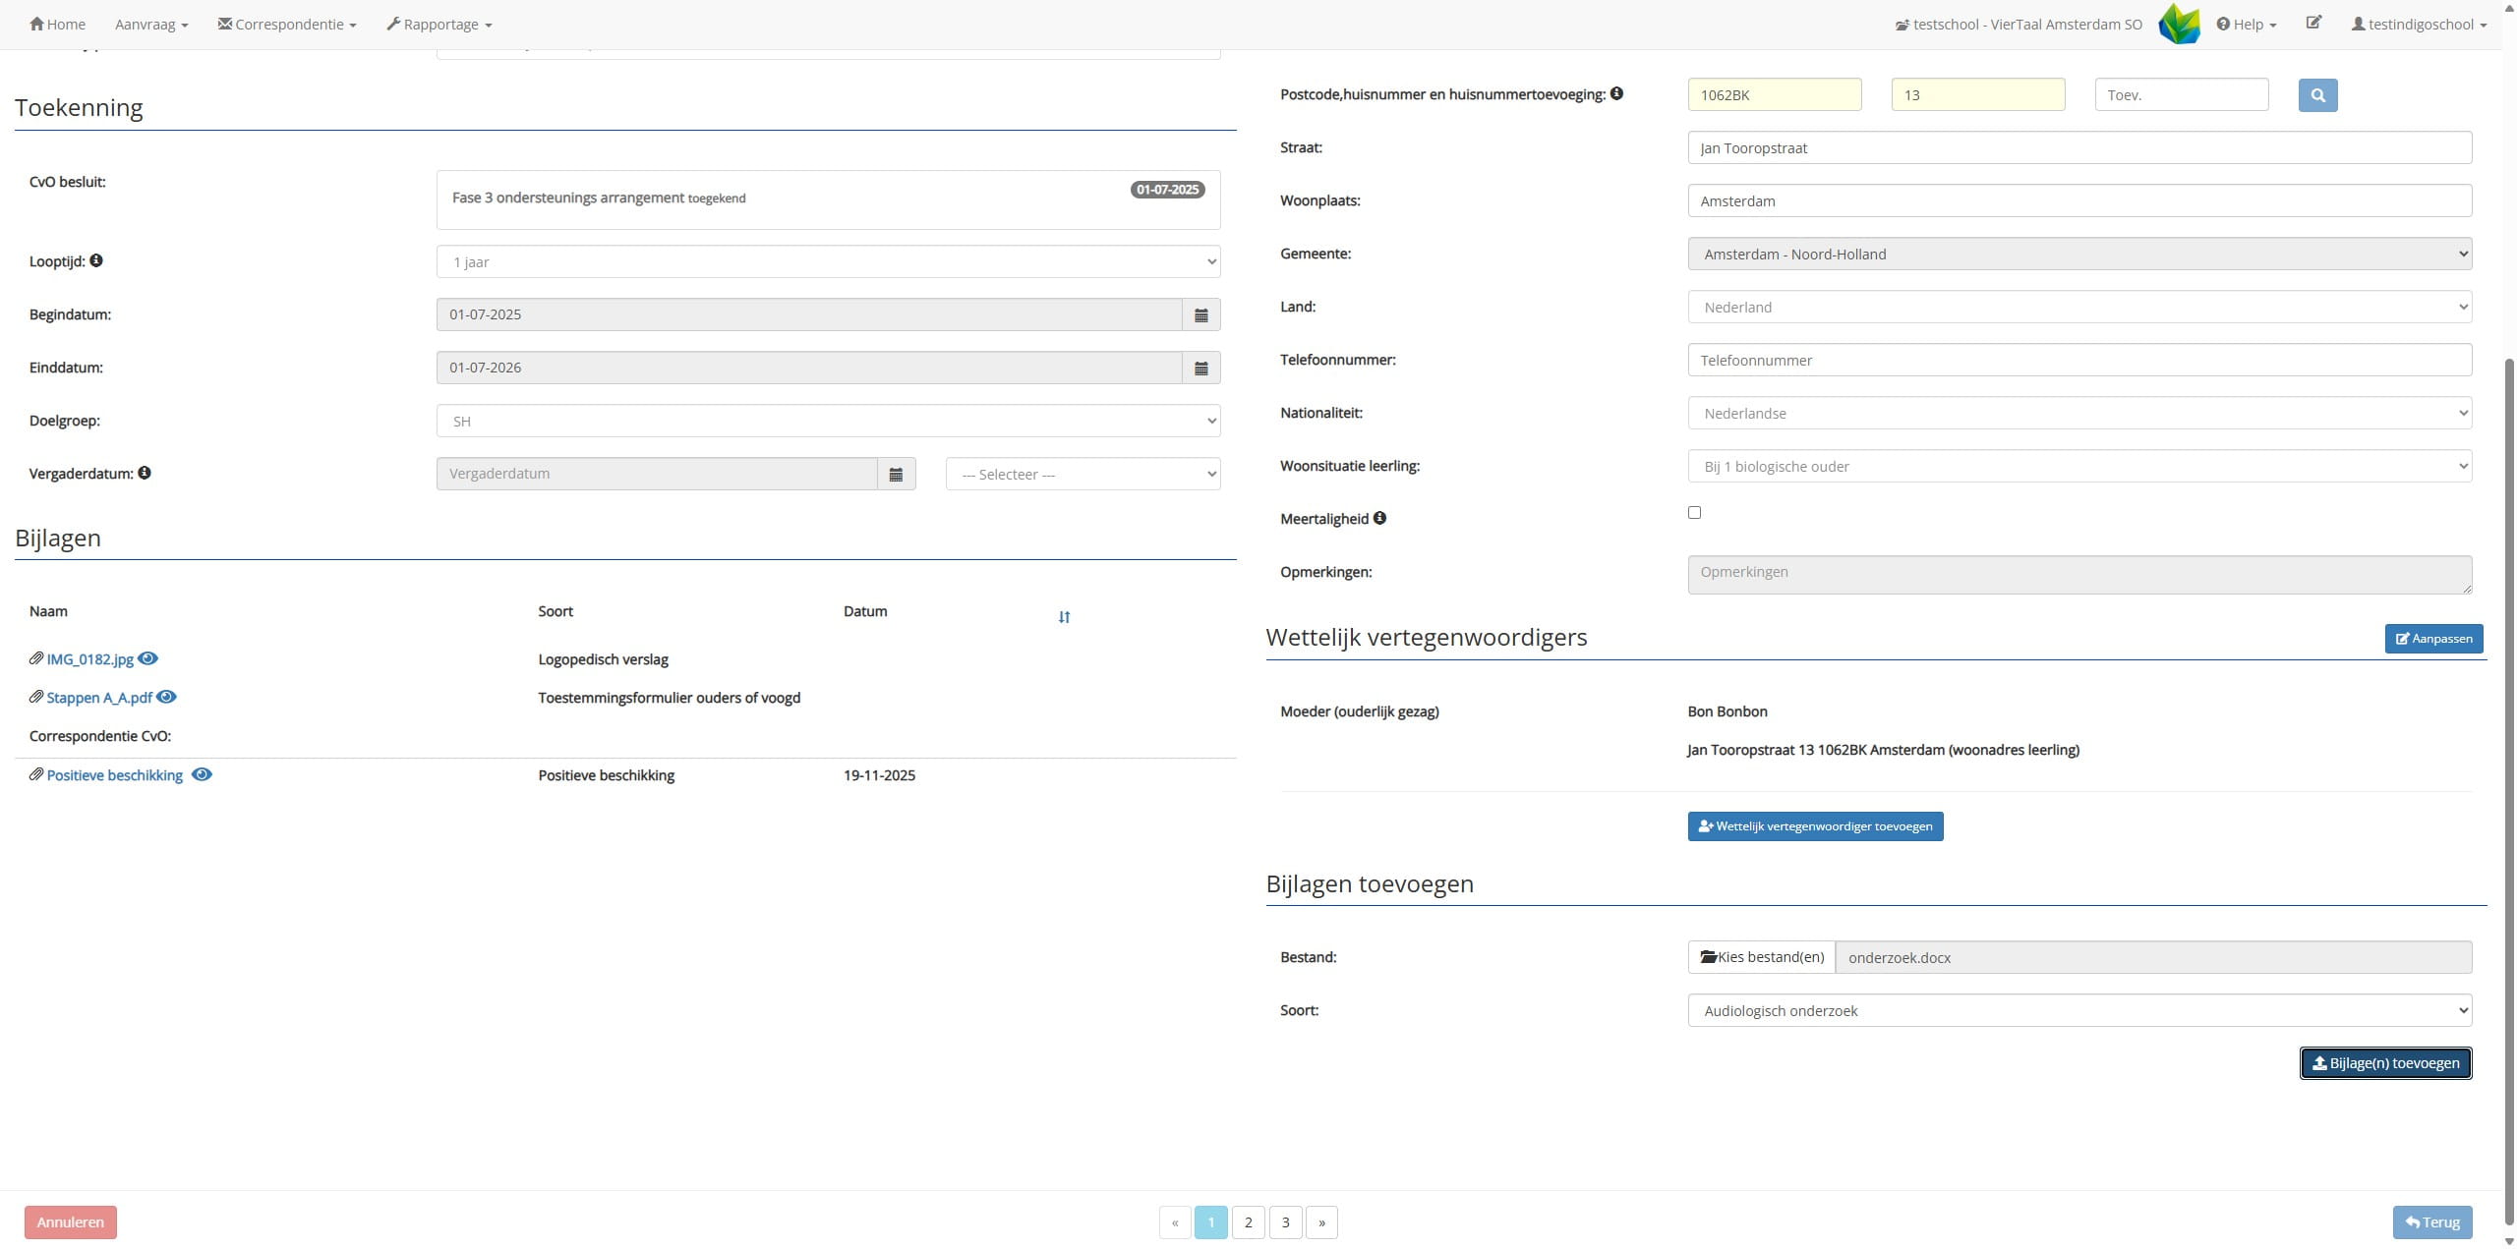Click the Woonplaats field with Amsterdam
Screen dimensions: 2517x1249
coord(2079,201)
